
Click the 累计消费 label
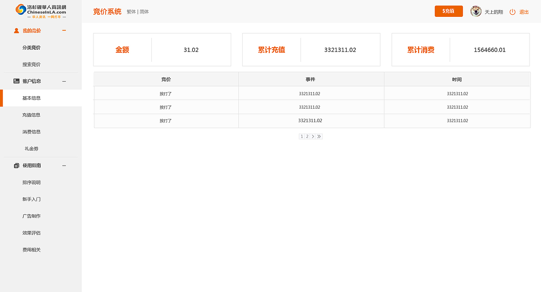click(421, 50)
